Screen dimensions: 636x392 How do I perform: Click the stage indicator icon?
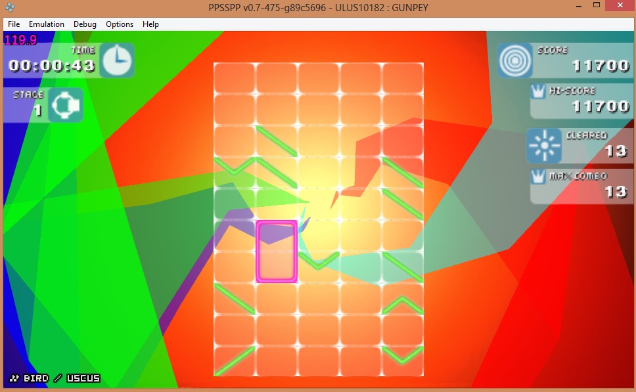coord(65,105)
